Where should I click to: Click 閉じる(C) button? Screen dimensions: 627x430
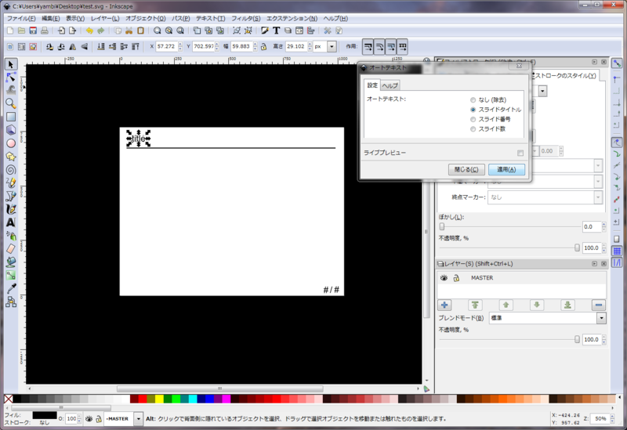[466, 169]
